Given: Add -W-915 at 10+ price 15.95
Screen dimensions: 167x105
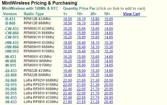Looking at the screenshot, I should pyautogui.click(x=81, y=65).
